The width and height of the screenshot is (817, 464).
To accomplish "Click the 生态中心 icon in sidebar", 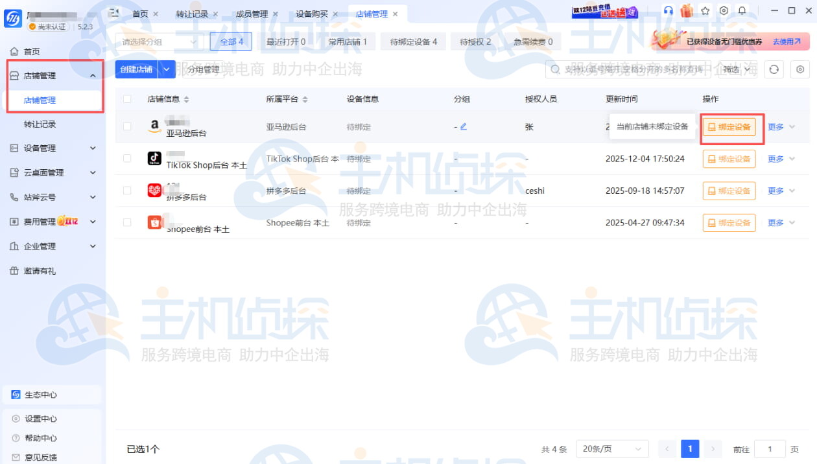I will [x=14, y=394].
